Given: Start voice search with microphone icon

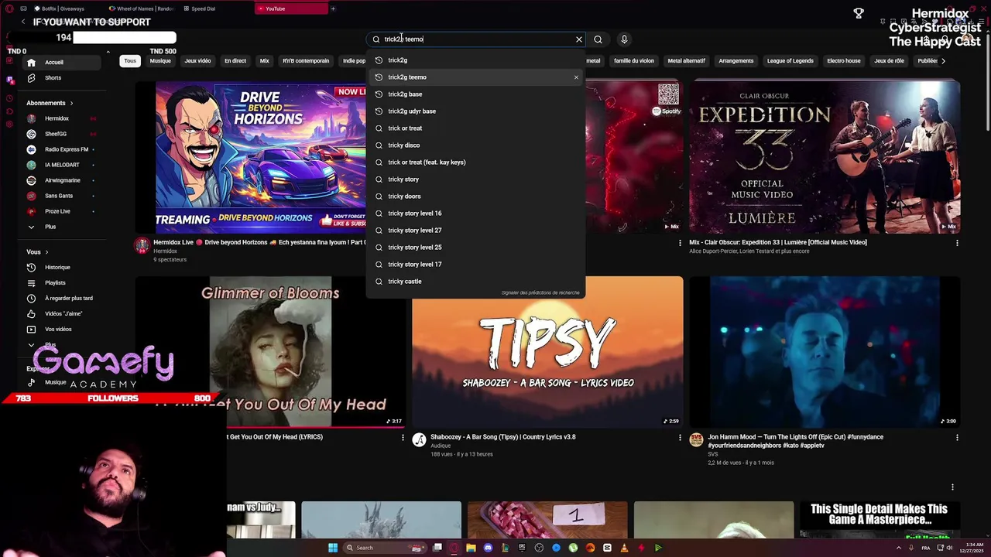Looking at the screenshot, I should pyautogui.click(x=624, y=39).
